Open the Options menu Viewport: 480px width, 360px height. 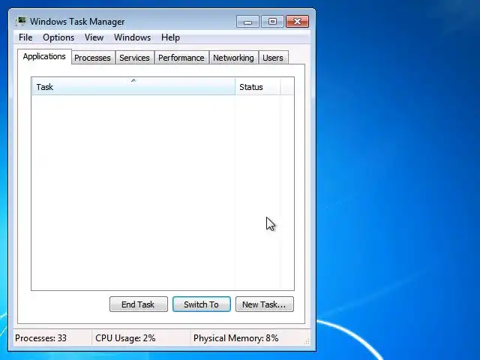pyautogui.click(x=58, y=37)
